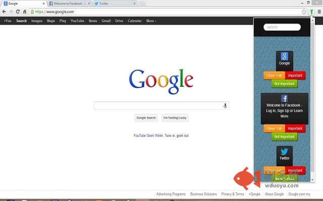Go back with the browser back arrow
The width and height of the screenshot is (323, 201).
[4, 12]
